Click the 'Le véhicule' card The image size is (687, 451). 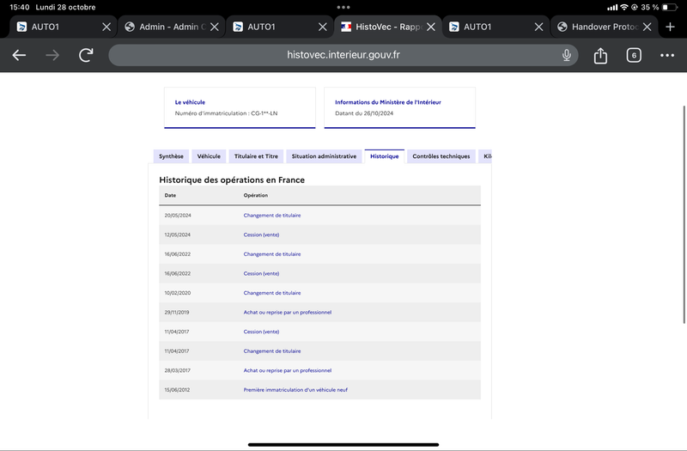[240, 108]
